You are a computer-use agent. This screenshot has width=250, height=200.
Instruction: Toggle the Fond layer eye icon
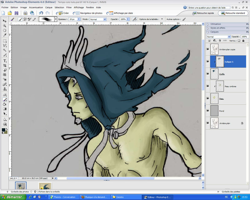point(207,111)
